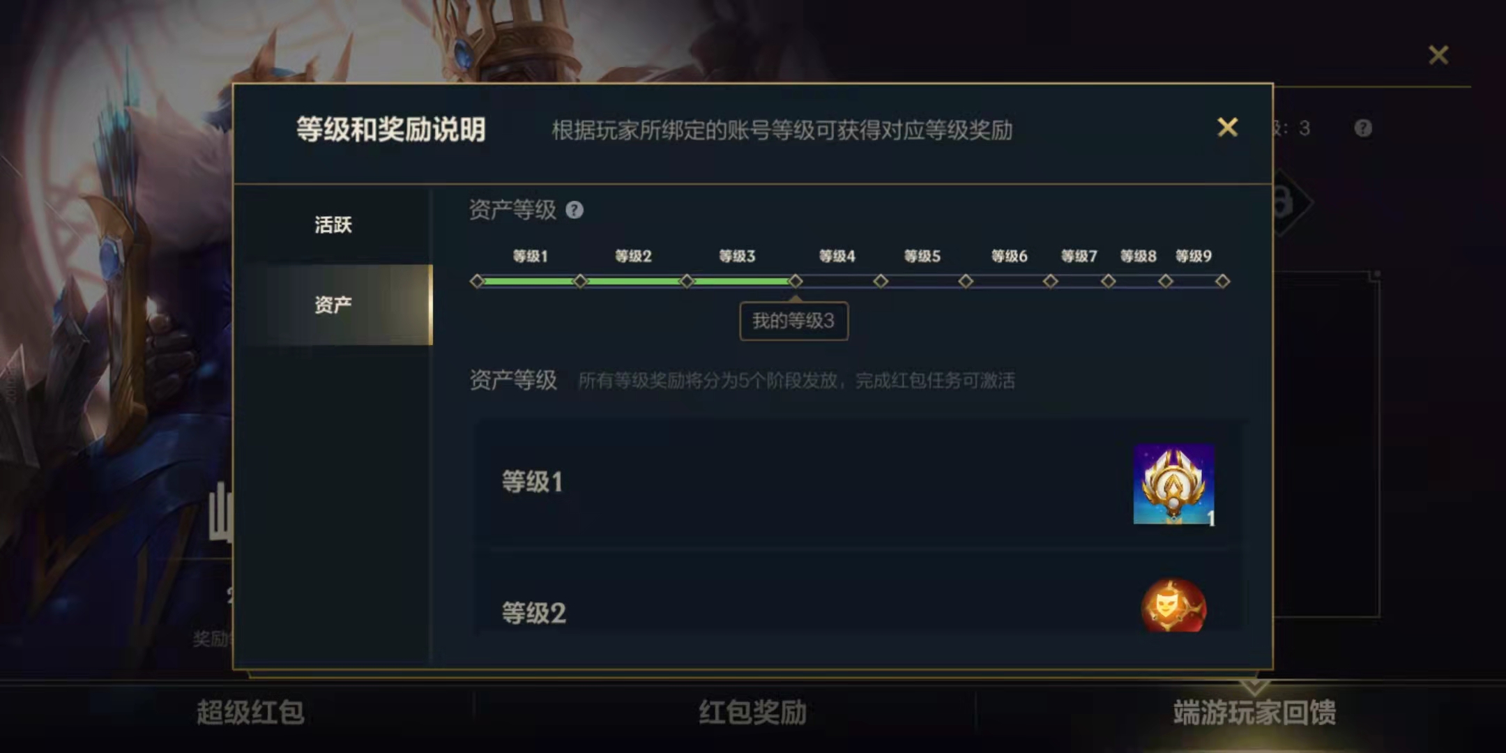This screenshot has width=1506, height=753.
Task: Click the help icon next to 资产等级
Action: [x=575, y=210]
